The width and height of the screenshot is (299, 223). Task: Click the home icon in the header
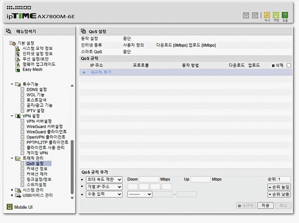tap(246, 15)
